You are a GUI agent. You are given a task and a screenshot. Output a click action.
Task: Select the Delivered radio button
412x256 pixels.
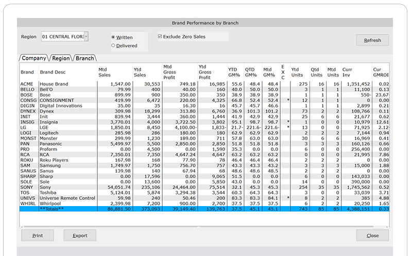tap(113, 45)
